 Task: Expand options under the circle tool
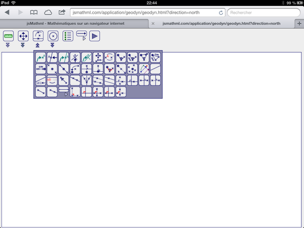pos(52,46)
